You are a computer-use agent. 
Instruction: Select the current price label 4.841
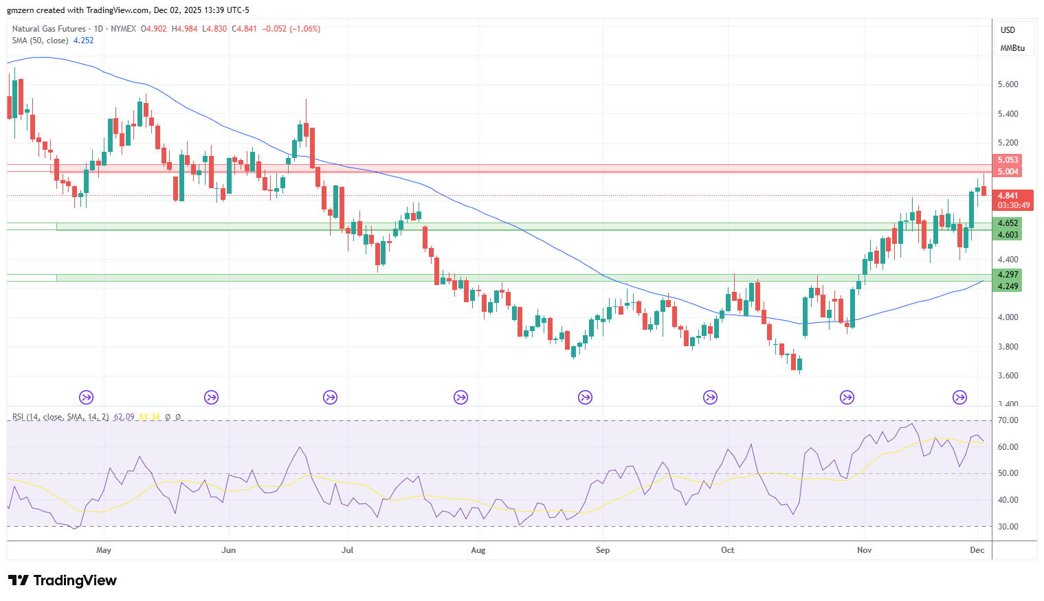(x=1008, y=195)
